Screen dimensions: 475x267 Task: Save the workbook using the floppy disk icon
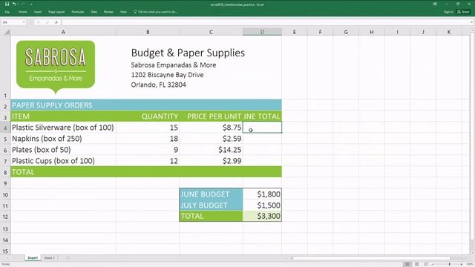tap(7, 4)
